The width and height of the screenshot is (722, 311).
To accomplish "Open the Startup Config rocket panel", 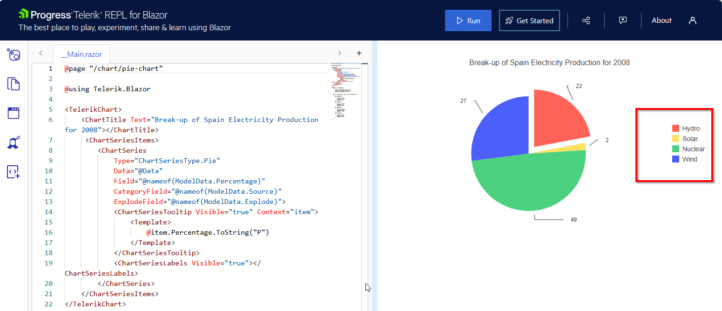I will 13,142.
